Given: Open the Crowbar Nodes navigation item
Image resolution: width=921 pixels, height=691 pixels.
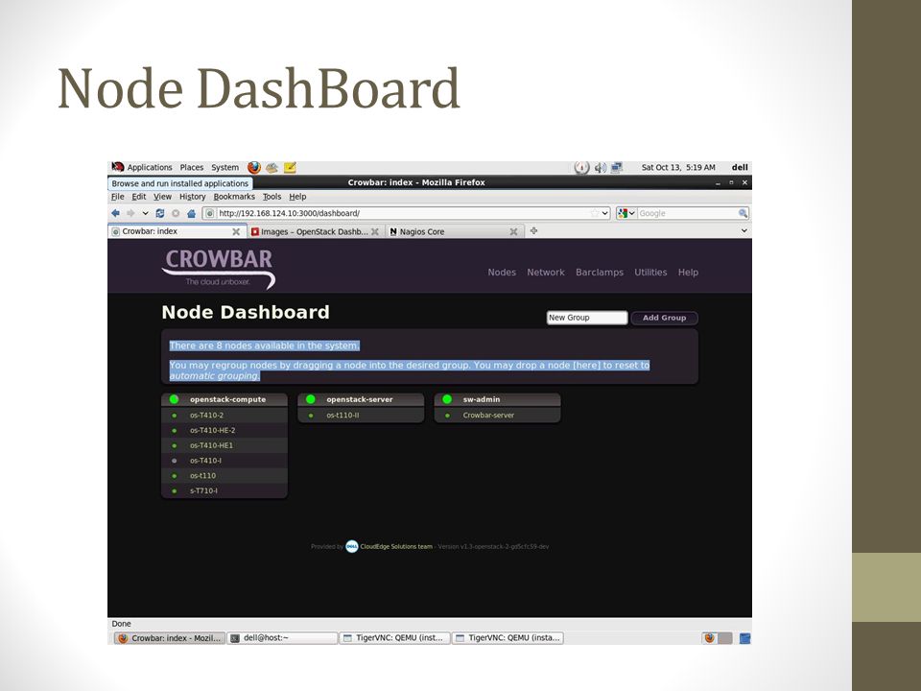Looking at the screenshot, I should pos(502,272).
